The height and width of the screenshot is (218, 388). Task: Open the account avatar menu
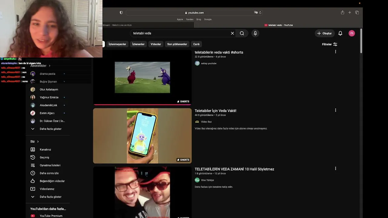coord(352,33)
